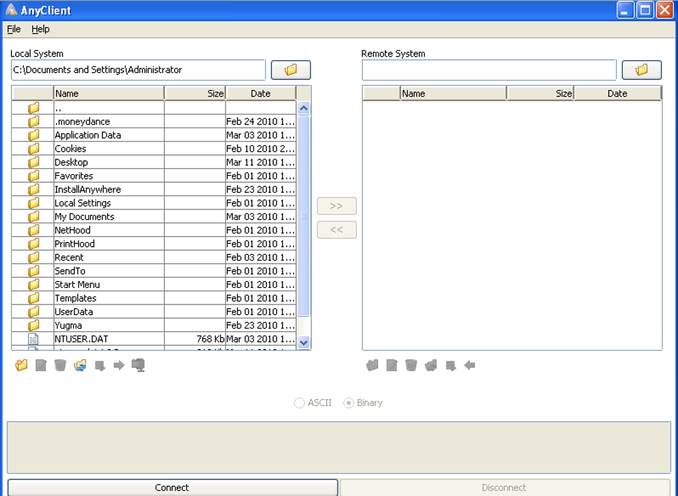Viewport: 678px width, 496px height.
Task: Click the Feb 24 2010 date cell
Action: [x=261, y=122]
